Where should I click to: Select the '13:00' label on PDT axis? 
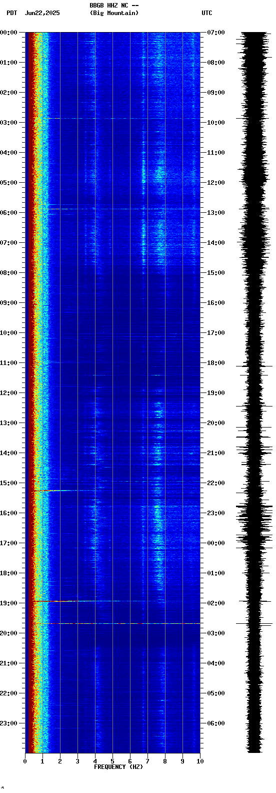[8, 423]
